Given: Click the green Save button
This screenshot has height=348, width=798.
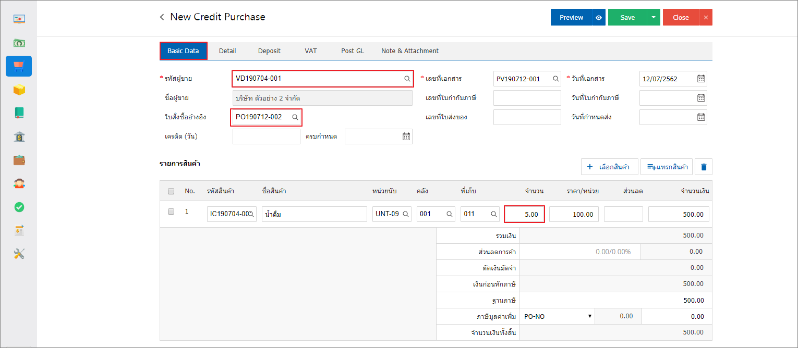Looking at the screenshot, I should pyautogui.click(x=627, y=17).
